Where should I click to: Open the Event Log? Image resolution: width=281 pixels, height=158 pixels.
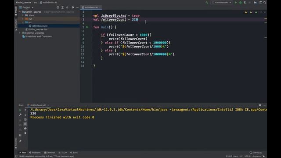[256, 153]
